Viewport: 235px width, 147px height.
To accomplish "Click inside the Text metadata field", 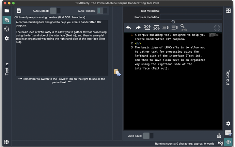I will click(x=191, y=11).
